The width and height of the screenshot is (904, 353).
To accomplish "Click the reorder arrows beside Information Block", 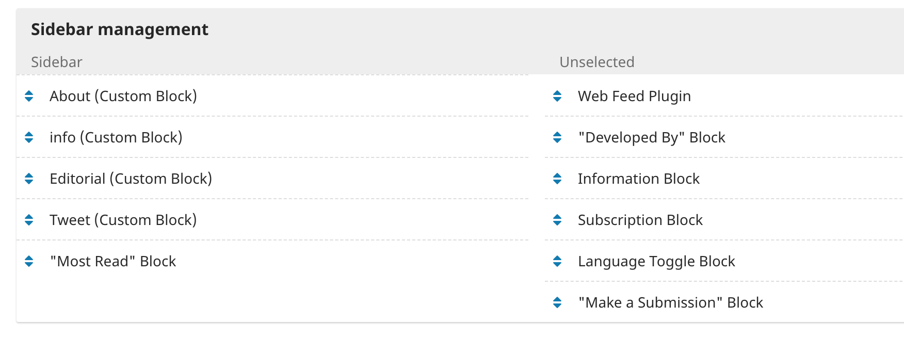I will [x=557, y=179].
